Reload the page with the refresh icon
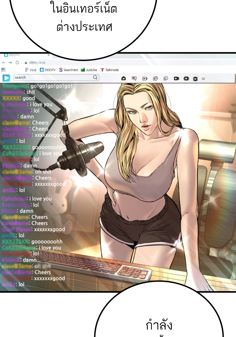The width and height of the screenshot is (236, 337). point(18,63)
